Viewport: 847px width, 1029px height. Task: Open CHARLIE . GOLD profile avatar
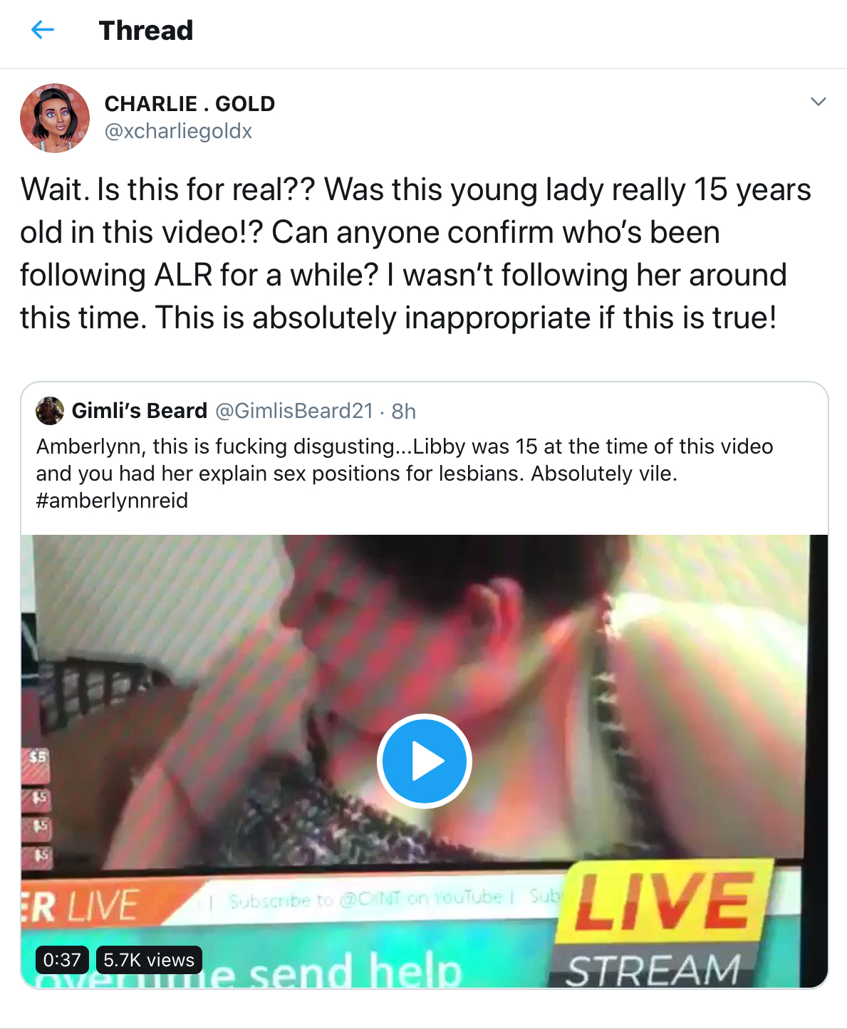[x=55, y=118]
